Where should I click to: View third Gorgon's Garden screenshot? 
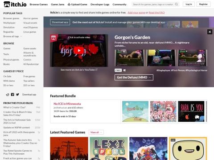193,58
